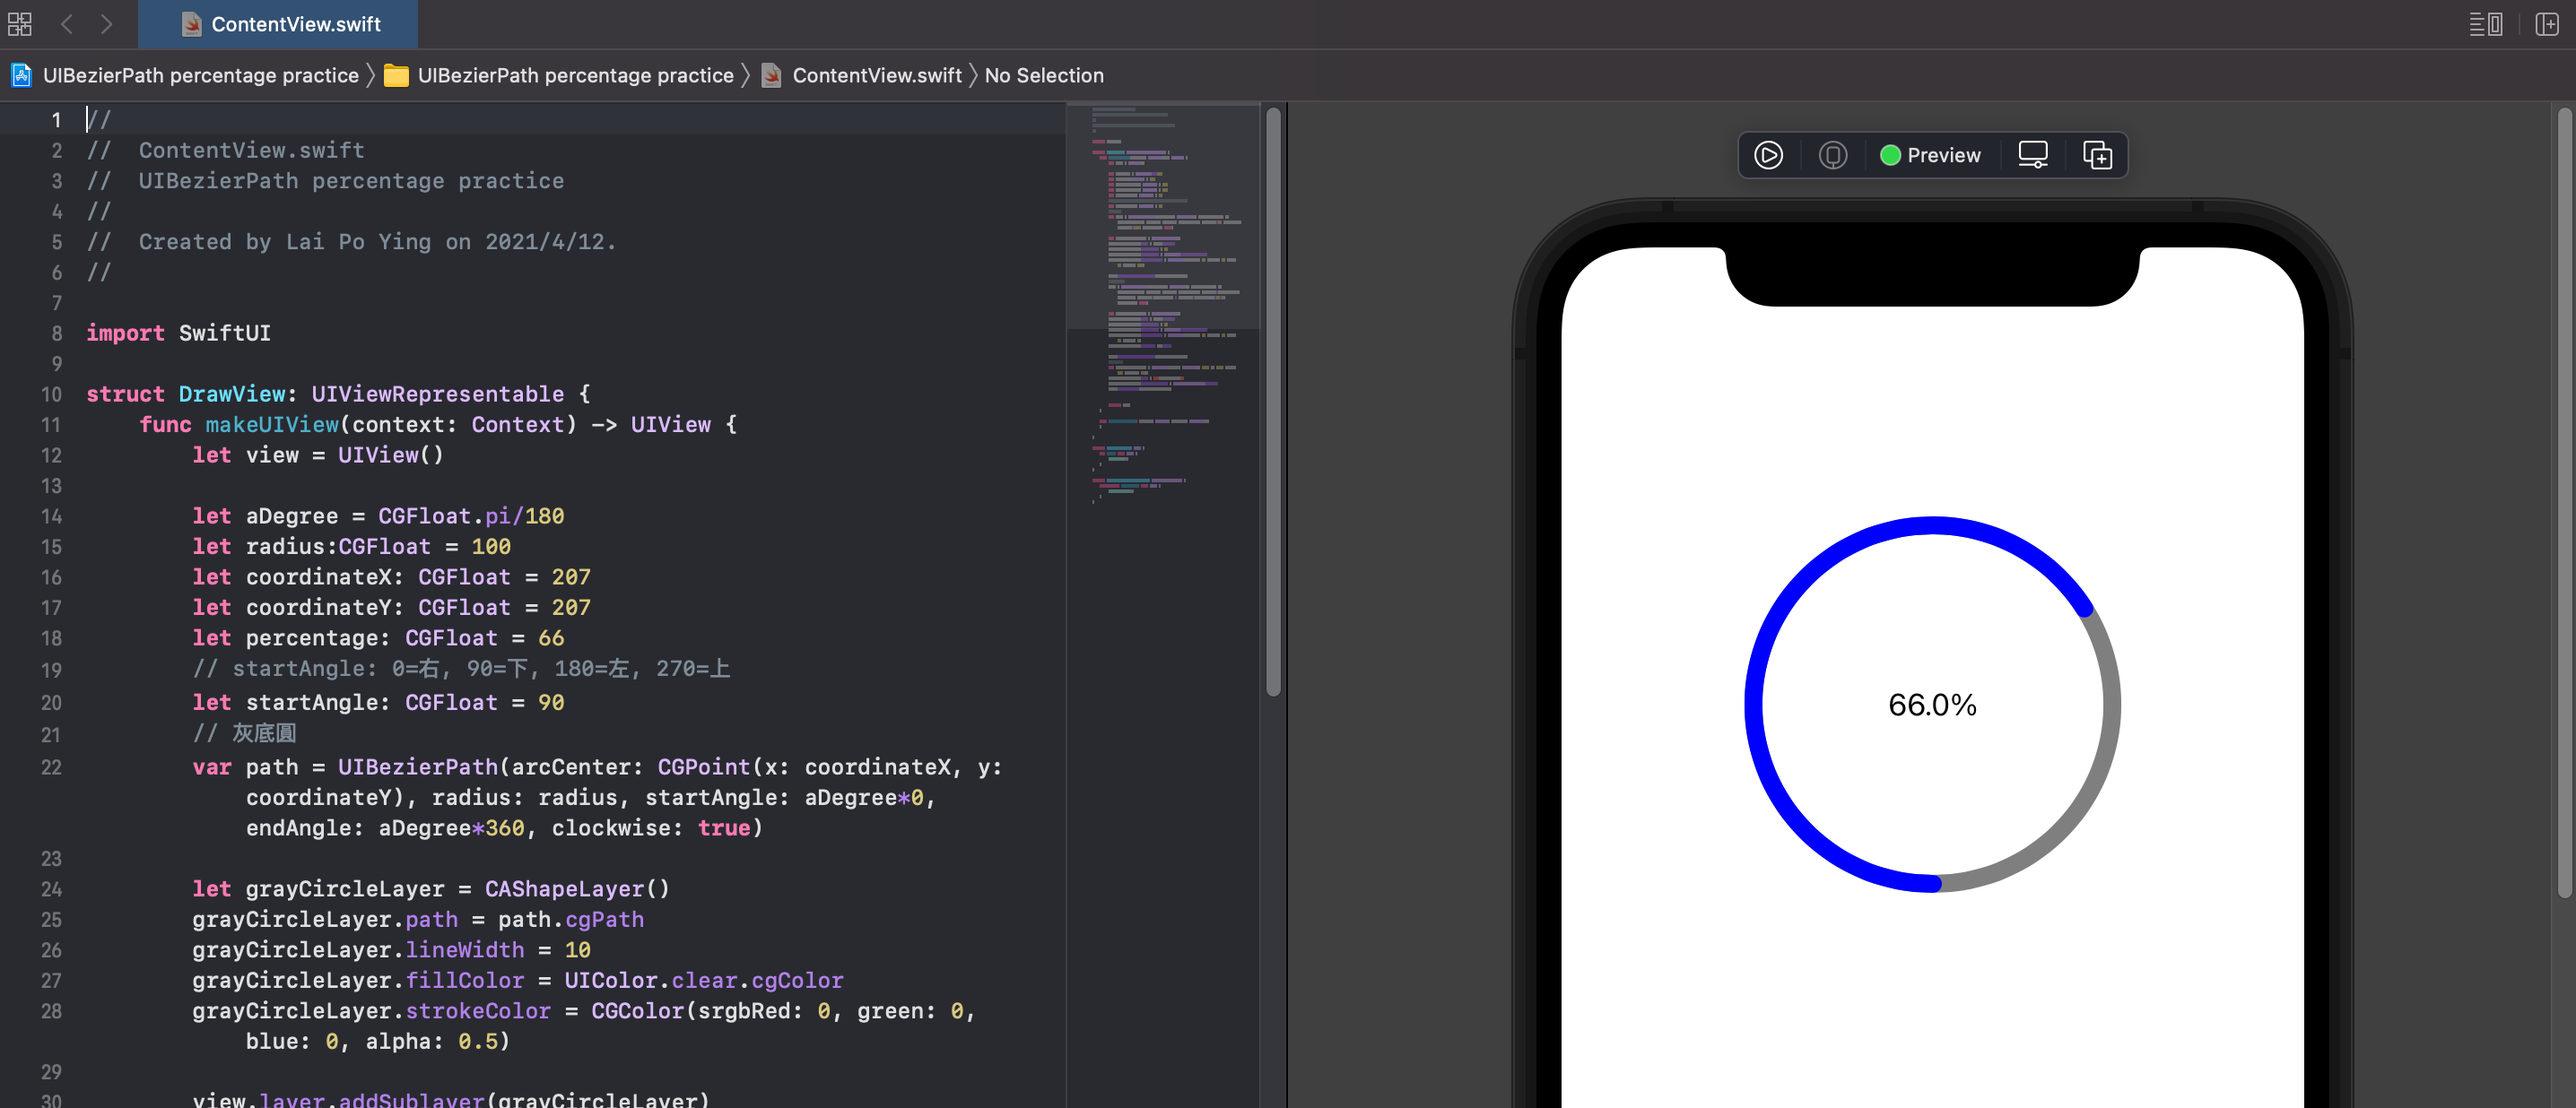Click the Swift icon on the ContentView.swift tab
The height and width of the screenshot is (1108, 2576).
190,24
